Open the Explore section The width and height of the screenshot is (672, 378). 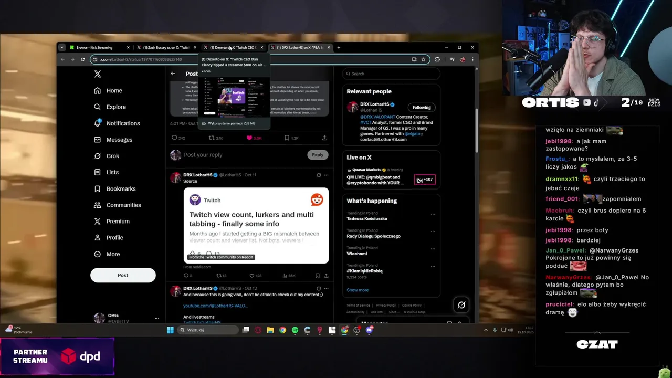pos(110,107)
